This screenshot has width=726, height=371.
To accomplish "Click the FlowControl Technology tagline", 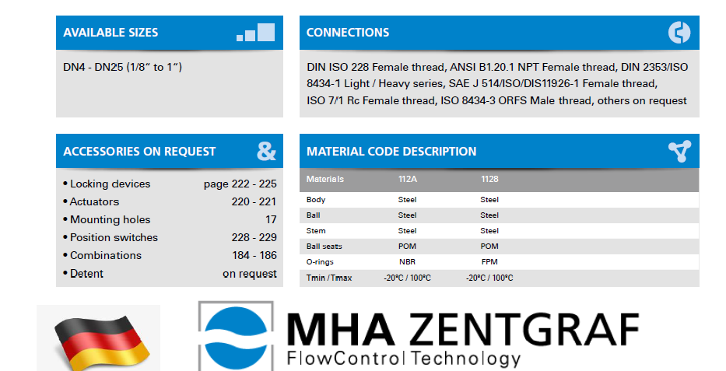I will [403, 359].
